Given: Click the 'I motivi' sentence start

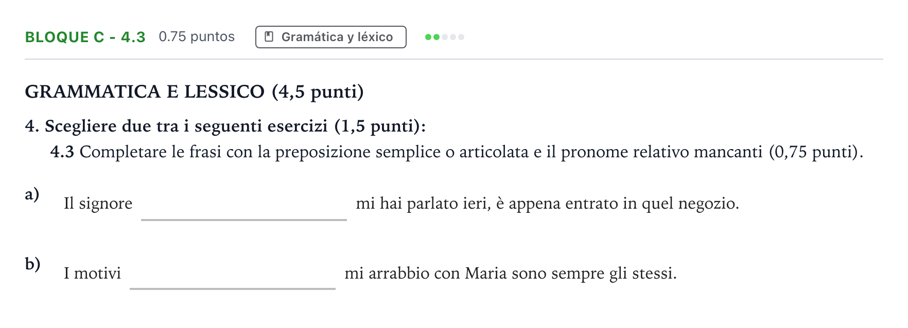Looking at the screenshot, I should 93,273.
